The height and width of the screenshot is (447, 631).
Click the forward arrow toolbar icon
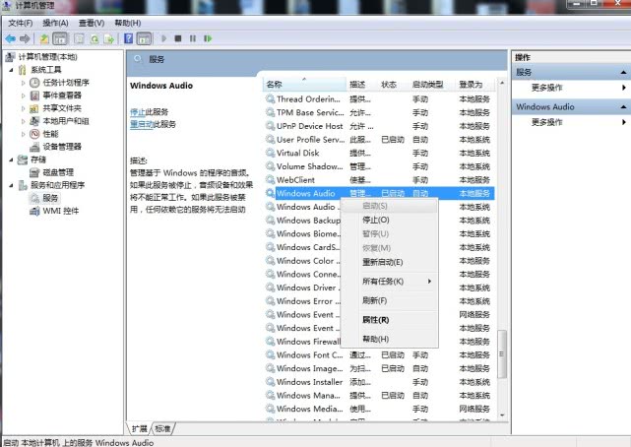pyautogui.click(x=25, y=38)
